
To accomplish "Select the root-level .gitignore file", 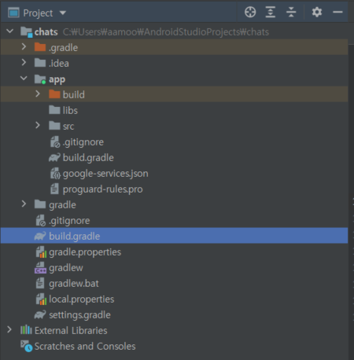I will [69, 221].
